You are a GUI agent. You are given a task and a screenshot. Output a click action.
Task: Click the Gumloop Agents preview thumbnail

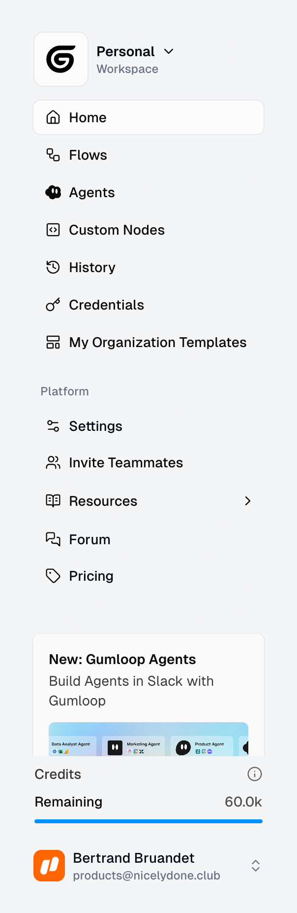pos(148,739)
